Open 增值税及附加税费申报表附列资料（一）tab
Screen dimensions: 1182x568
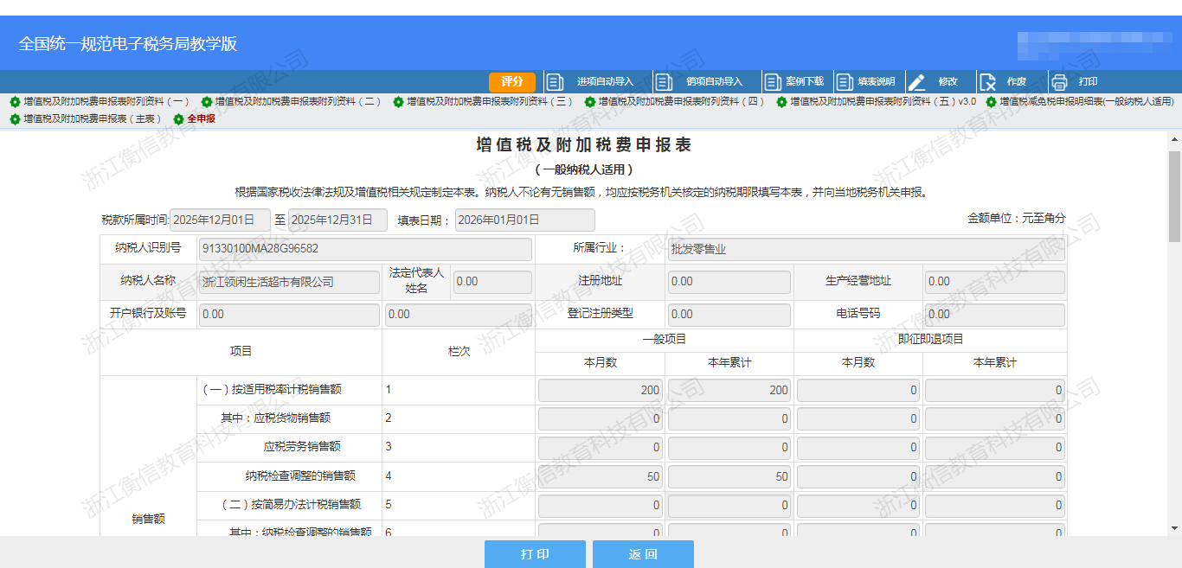coord(106,102)
